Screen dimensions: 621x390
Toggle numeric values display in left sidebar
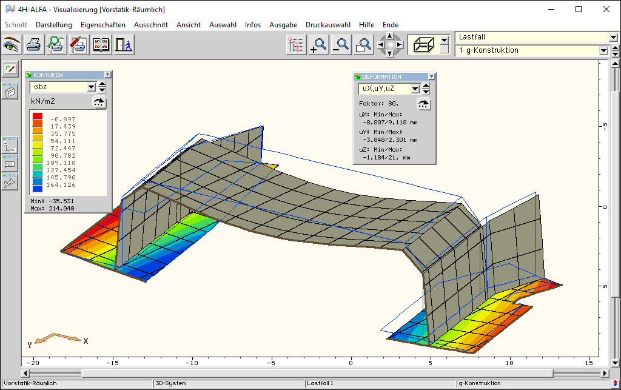(10, 163)
